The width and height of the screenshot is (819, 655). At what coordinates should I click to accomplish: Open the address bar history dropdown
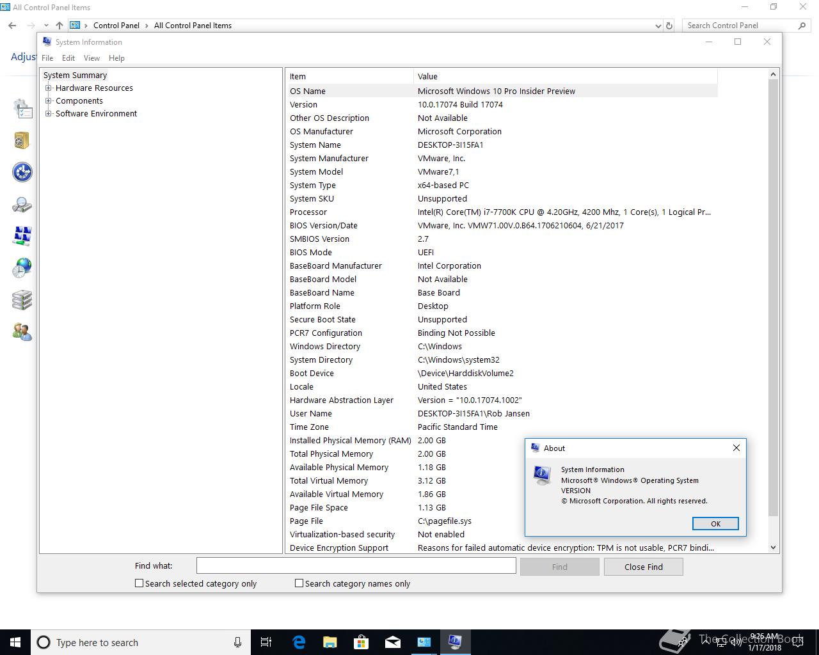pos(658,26)
